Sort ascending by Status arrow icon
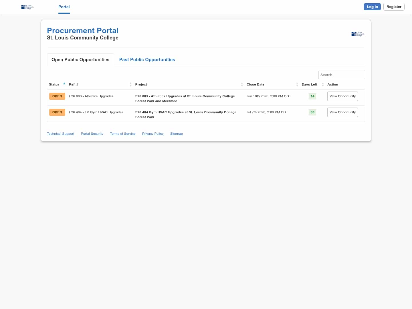 click(64, 84)
